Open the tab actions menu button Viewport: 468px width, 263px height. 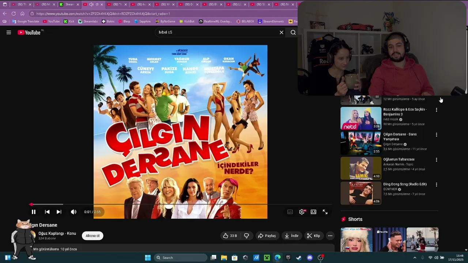(5, 4)
